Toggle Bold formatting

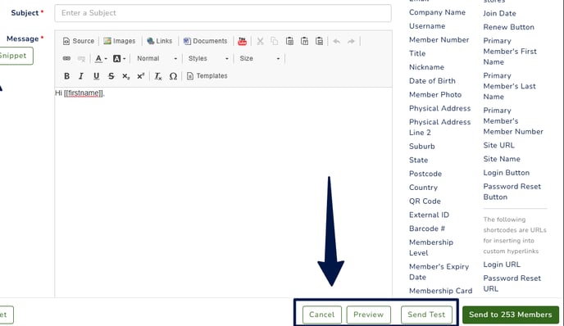coord(66,76)
